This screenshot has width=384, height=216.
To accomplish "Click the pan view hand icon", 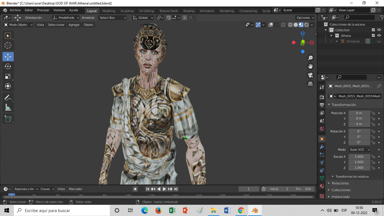I will point(310,66).
